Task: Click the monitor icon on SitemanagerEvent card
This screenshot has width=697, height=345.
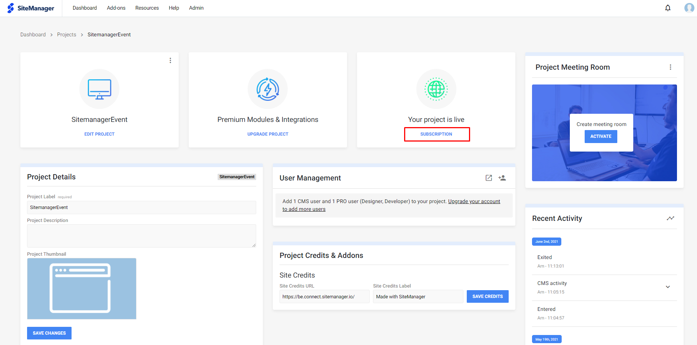Action: (99, 89)
